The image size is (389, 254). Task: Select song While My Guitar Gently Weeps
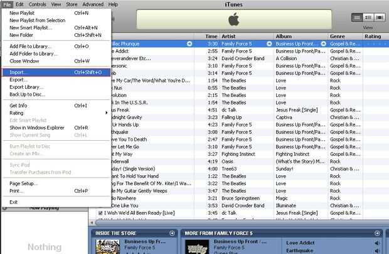139,191
